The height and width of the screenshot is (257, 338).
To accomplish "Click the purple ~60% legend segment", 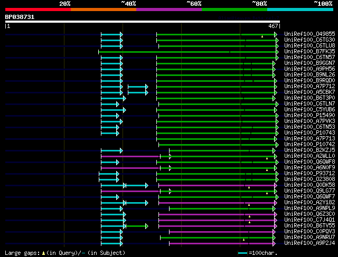I will point(169,9).
